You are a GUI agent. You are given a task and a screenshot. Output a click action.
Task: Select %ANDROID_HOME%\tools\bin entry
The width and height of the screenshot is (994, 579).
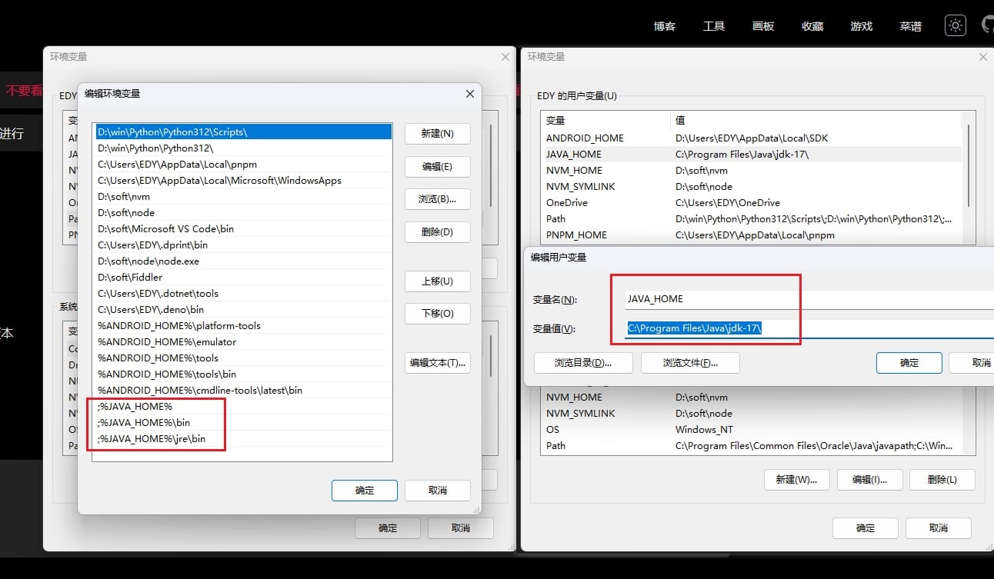pos(242,374)
